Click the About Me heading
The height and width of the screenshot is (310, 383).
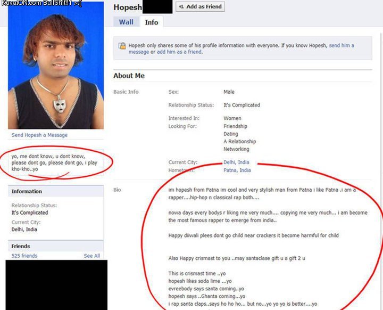click(x=129, y=76)
